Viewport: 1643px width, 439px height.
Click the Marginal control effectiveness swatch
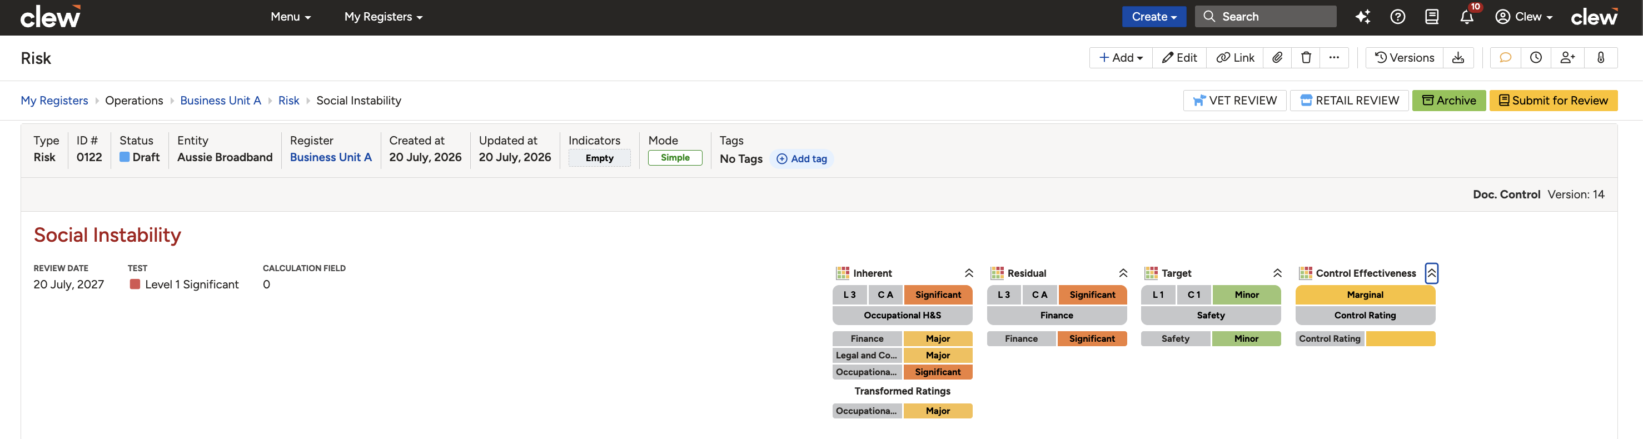pos(1365,295)
